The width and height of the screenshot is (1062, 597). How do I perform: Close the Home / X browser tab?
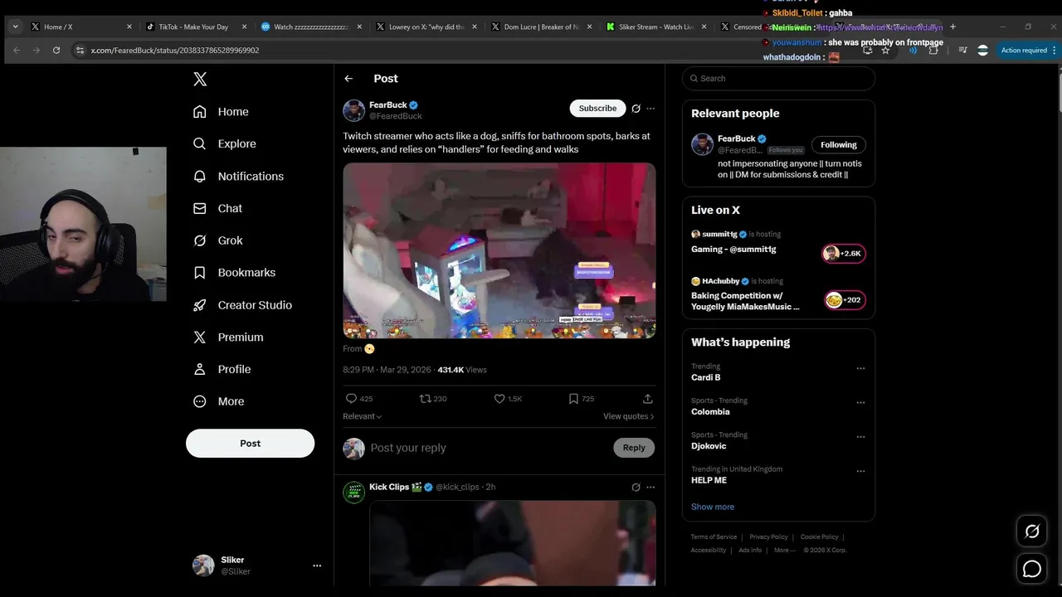(129, 27)
